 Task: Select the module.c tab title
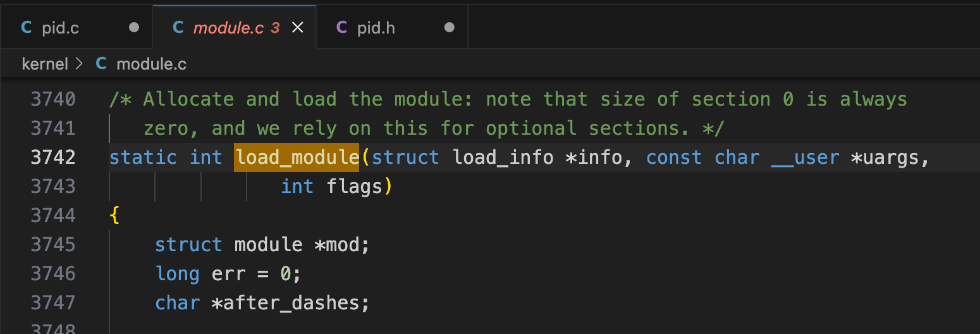[x=229, y=28]
